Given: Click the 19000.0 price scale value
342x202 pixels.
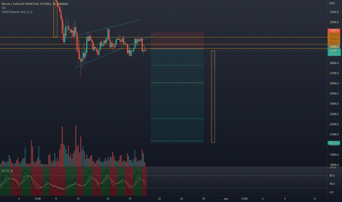Looking at the screenshot, I should point(334,155).
